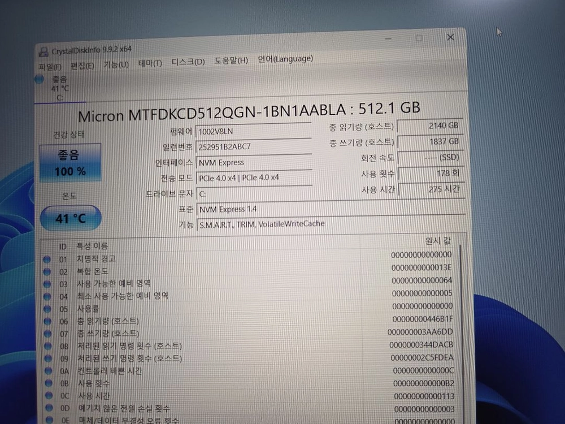Screen dimensions: 565x424
Task: Click the rotation rate value ---- (SSD)
Action: point(431,158)
